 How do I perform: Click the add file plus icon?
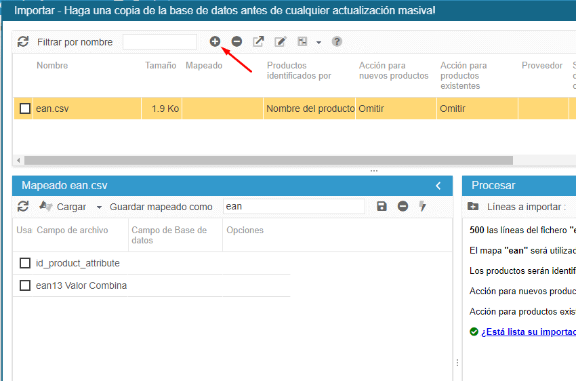pos(215,41)
